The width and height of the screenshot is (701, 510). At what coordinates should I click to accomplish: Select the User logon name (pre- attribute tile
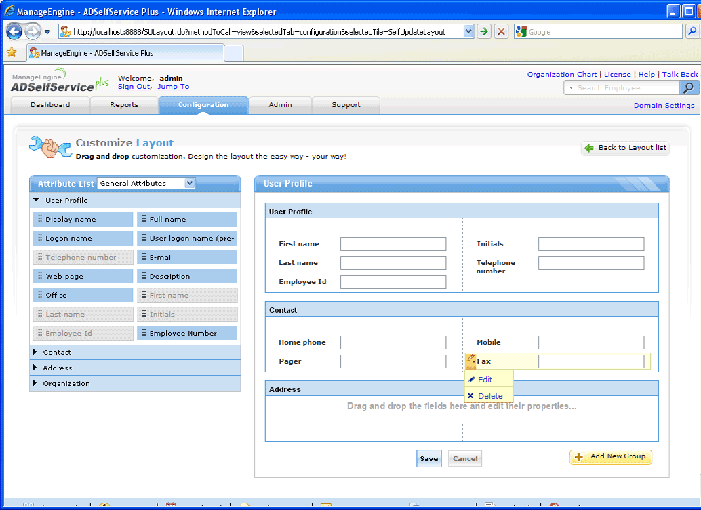pyautogui.click(x=187, y=238)
